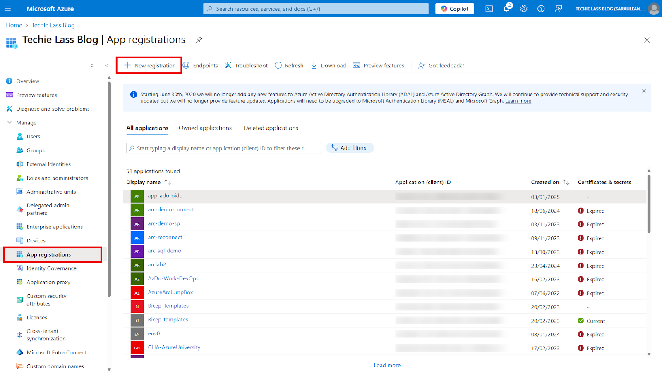Open Roles and administrators
This screenshot has width=662, height=373.
58,178
